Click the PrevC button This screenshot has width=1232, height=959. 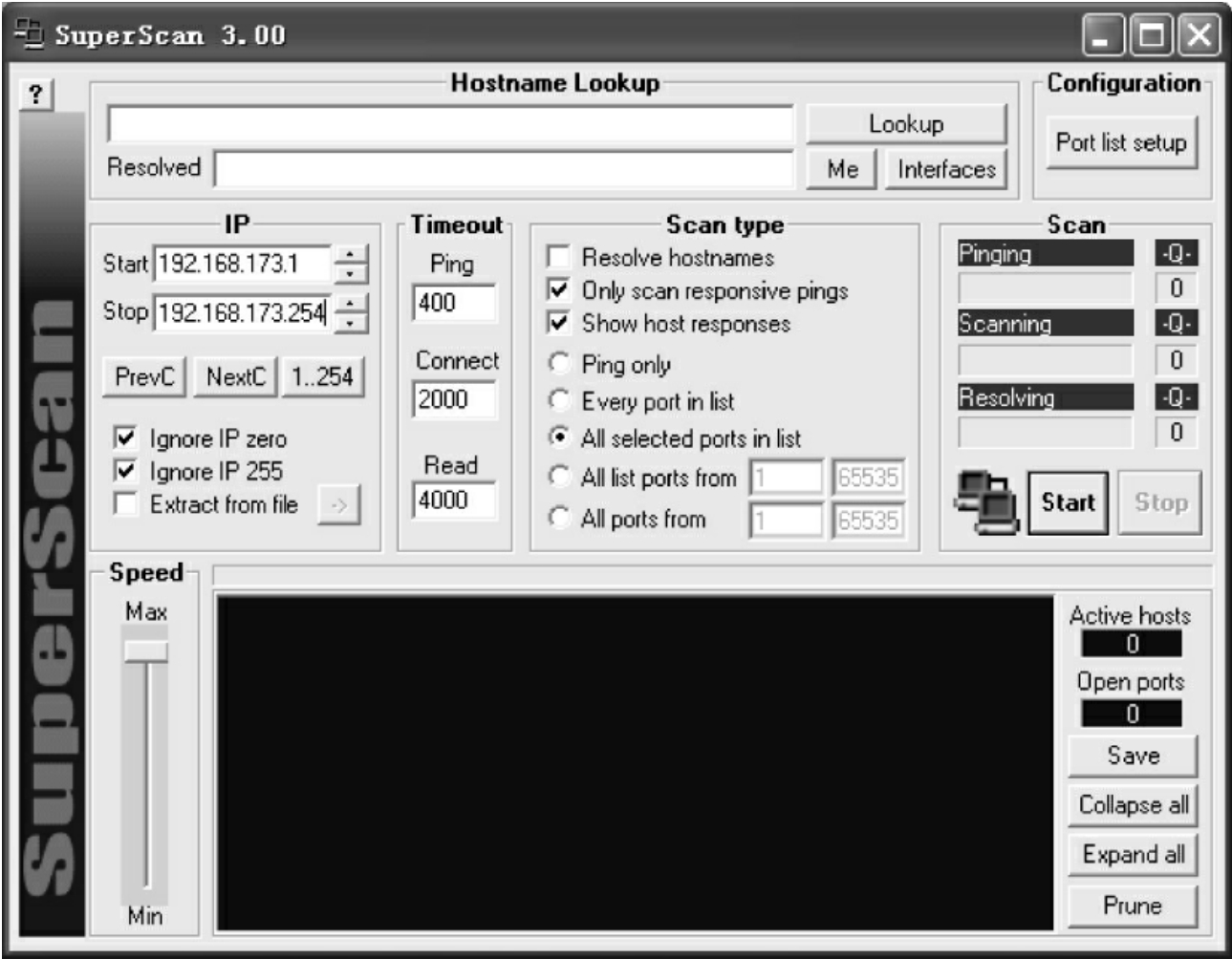(x=144, y=376)
